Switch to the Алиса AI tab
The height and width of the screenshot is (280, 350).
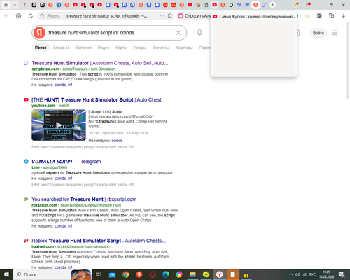(x=61, y=48)
